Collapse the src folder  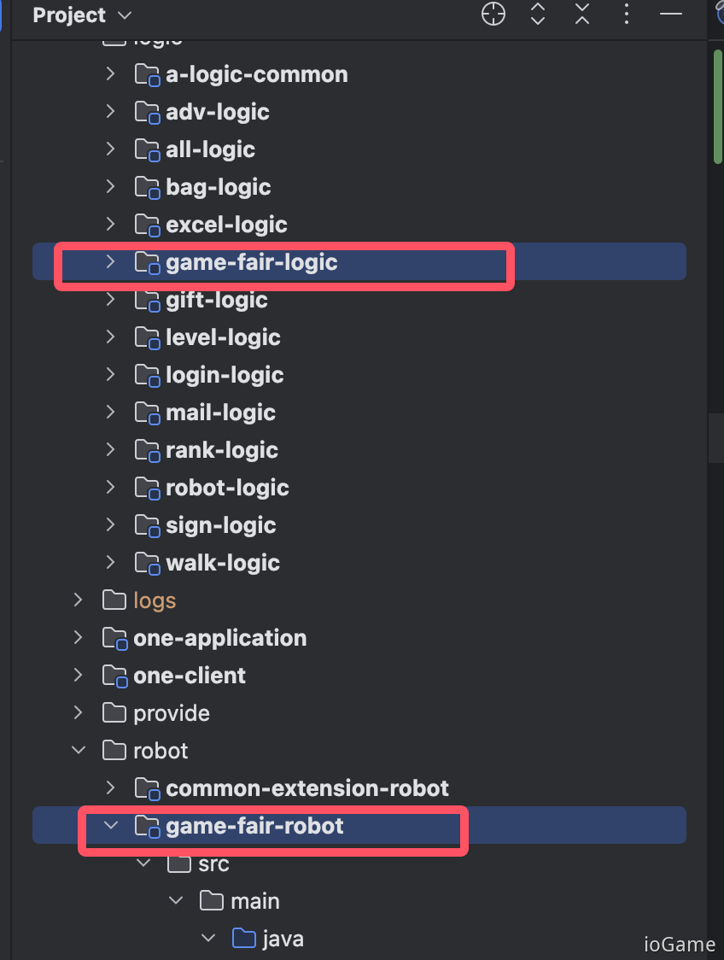point(143,863)
